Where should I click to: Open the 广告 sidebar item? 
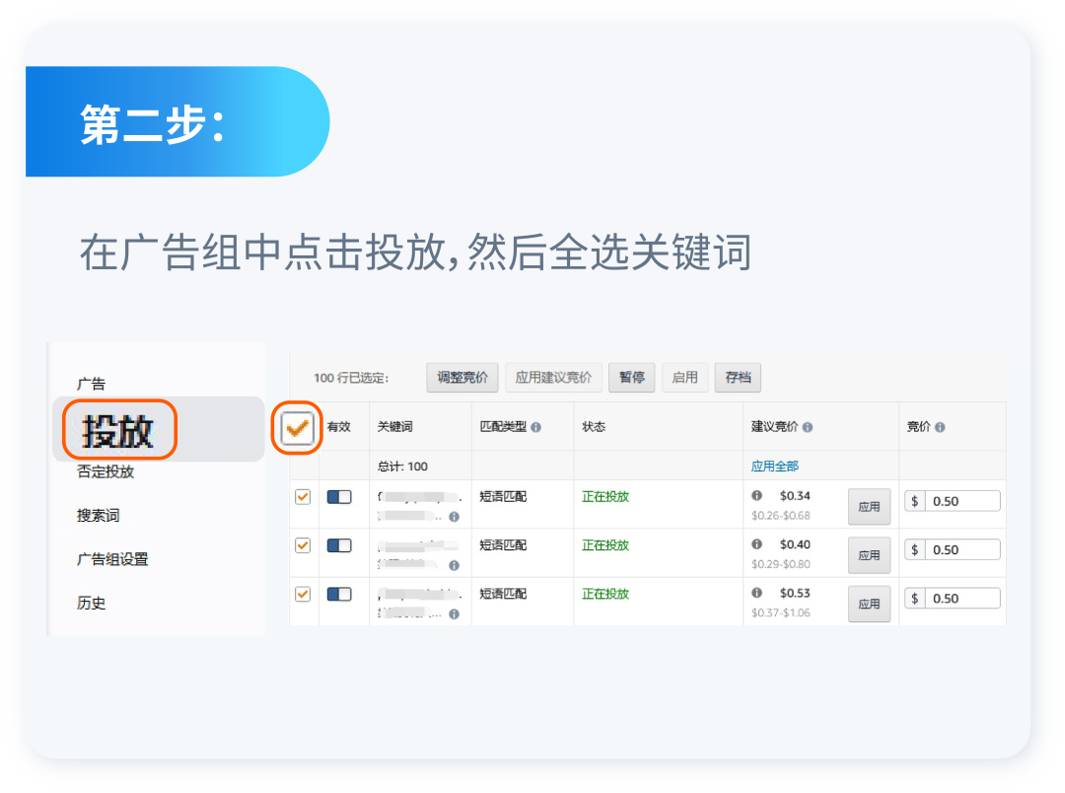pos(91,384)
